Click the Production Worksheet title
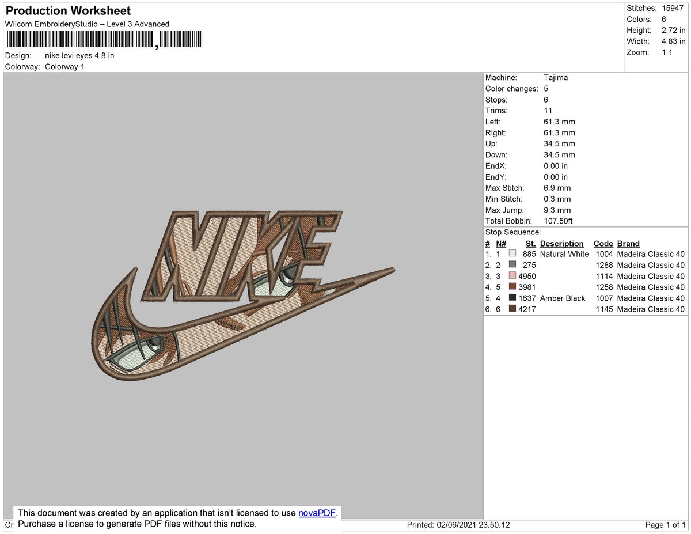Viewport: 691px width, 534px height. tap(67, 11)
